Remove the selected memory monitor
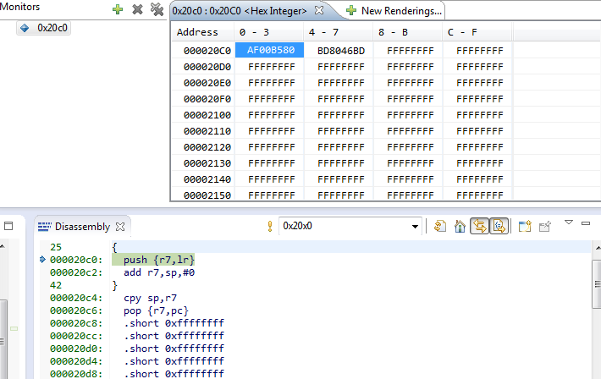Image resolution: width=601 pixels, height=379 pixels. pyautogui.click(x=137, y=9)
